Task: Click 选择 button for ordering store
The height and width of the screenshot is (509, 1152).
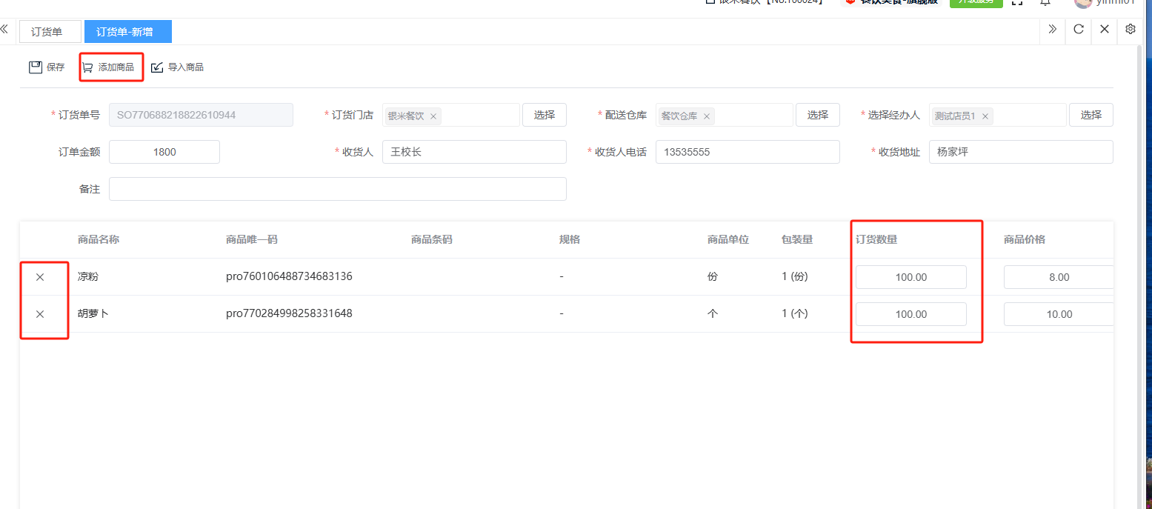Action: [544, 115]
